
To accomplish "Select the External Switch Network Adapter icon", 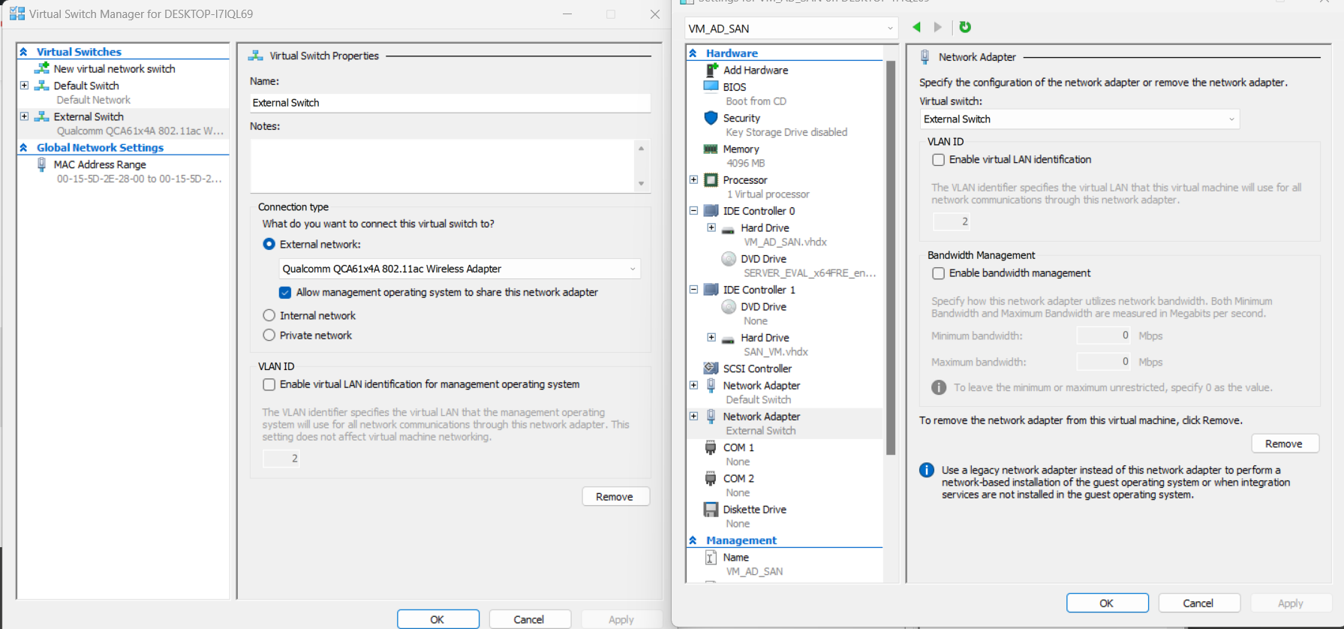I will pos(711,416).
